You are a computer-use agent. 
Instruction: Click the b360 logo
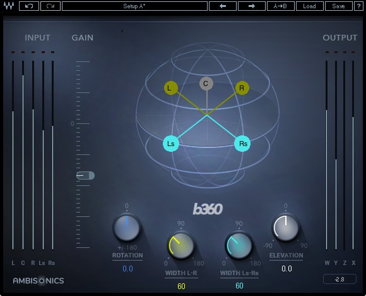click(x=208, y=209)
